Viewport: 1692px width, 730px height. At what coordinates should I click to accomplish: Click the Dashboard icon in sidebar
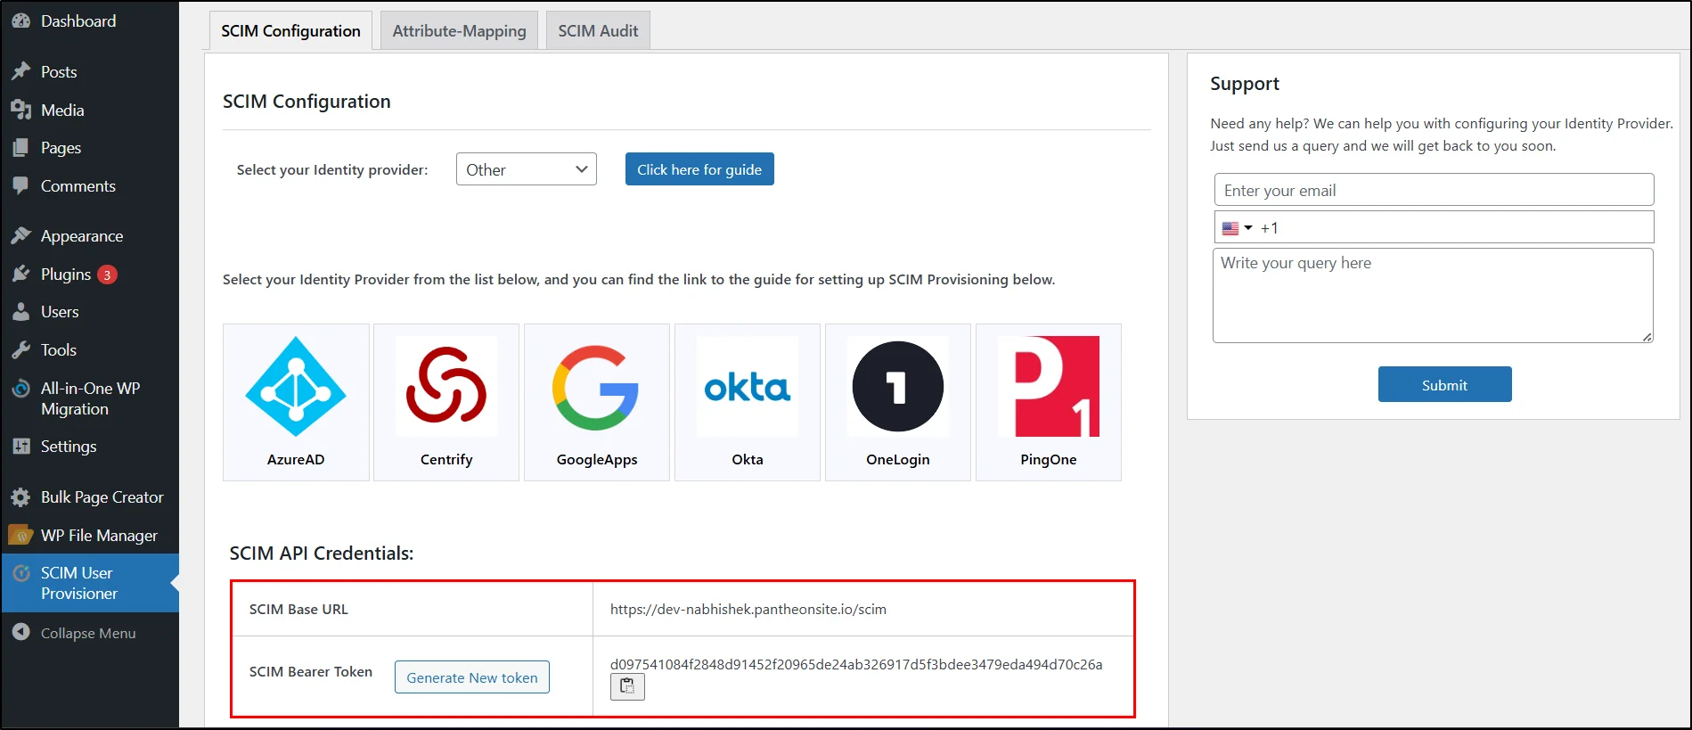tap(20, 21)
